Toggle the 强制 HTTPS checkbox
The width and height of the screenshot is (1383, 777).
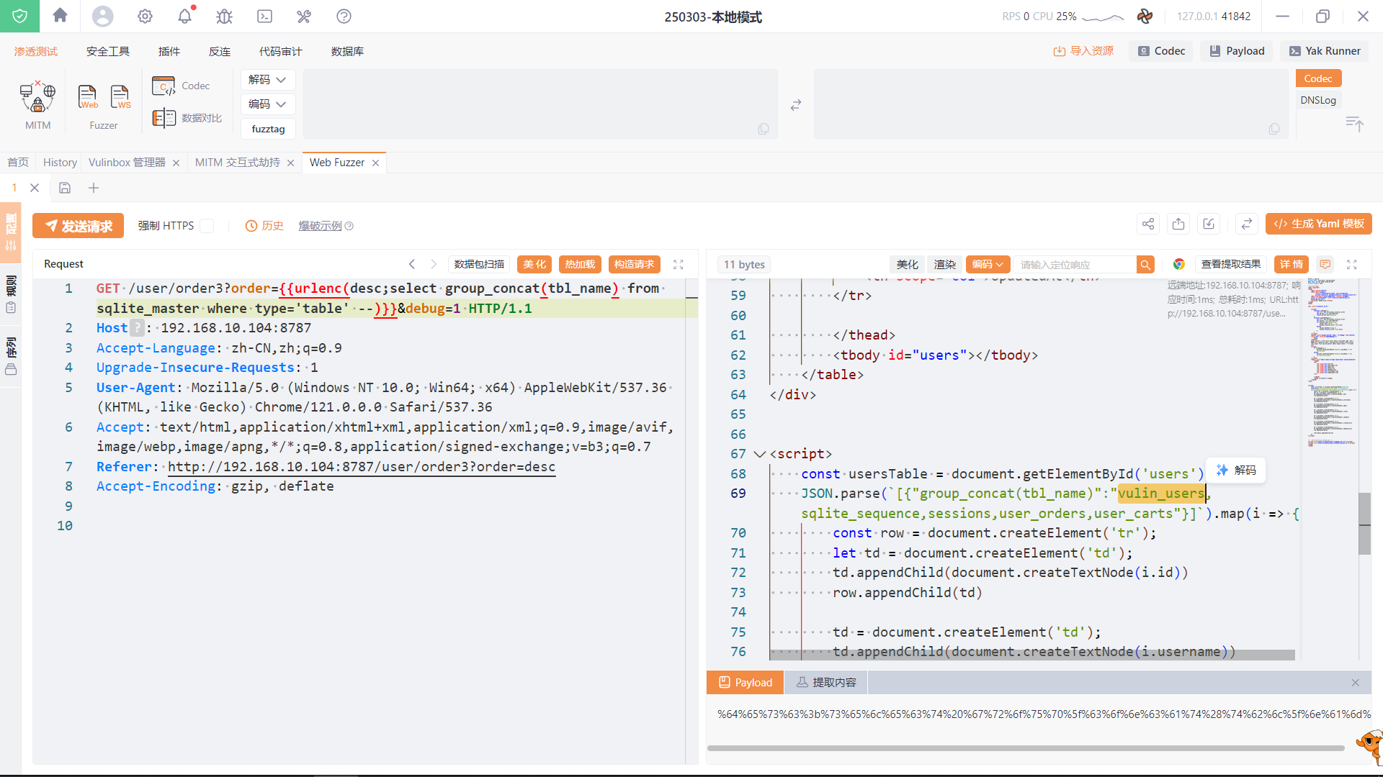(207, 226)
